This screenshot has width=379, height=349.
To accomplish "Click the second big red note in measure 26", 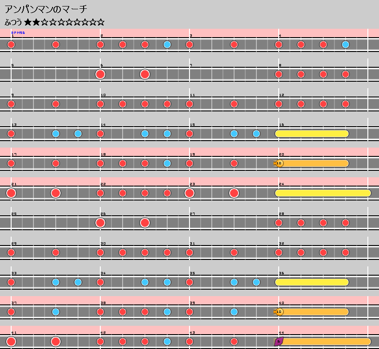I will click(144, 223).
